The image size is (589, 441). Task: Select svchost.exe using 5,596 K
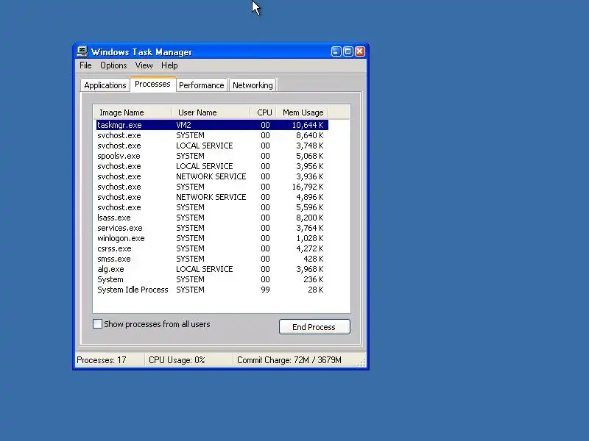(212, 207)
